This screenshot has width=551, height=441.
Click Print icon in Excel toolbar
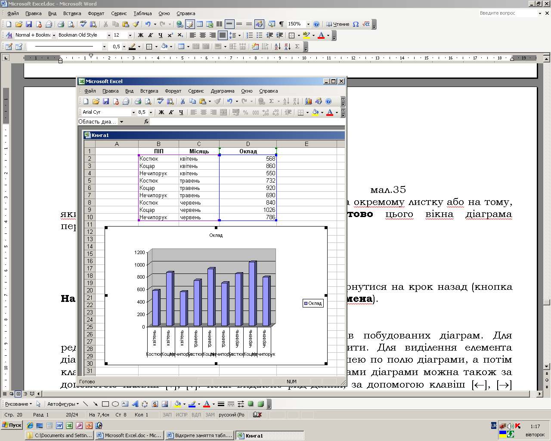click(x=138, y=101)
